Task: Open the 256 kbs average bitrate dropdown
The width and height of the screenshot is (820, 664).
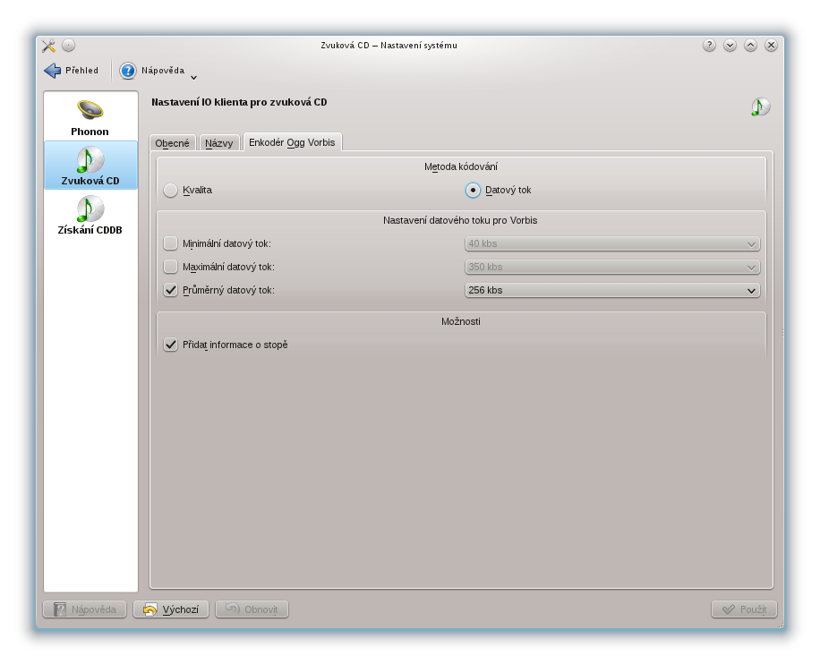Action: pos(612,290)
